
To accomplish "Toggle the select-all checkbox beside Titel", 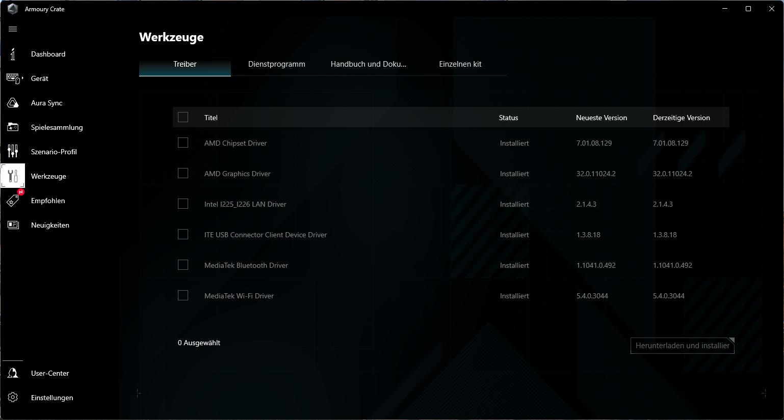I will click(x=183, y=118).
